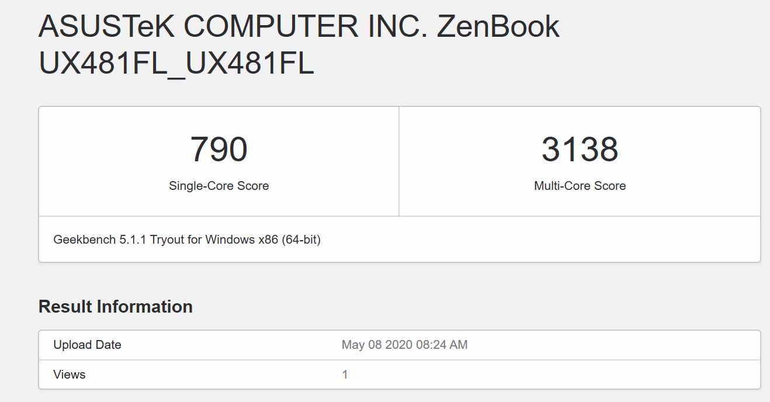Click the word ASUSTeK in the title
770x402 pixels.
click(x=106, y=27)
